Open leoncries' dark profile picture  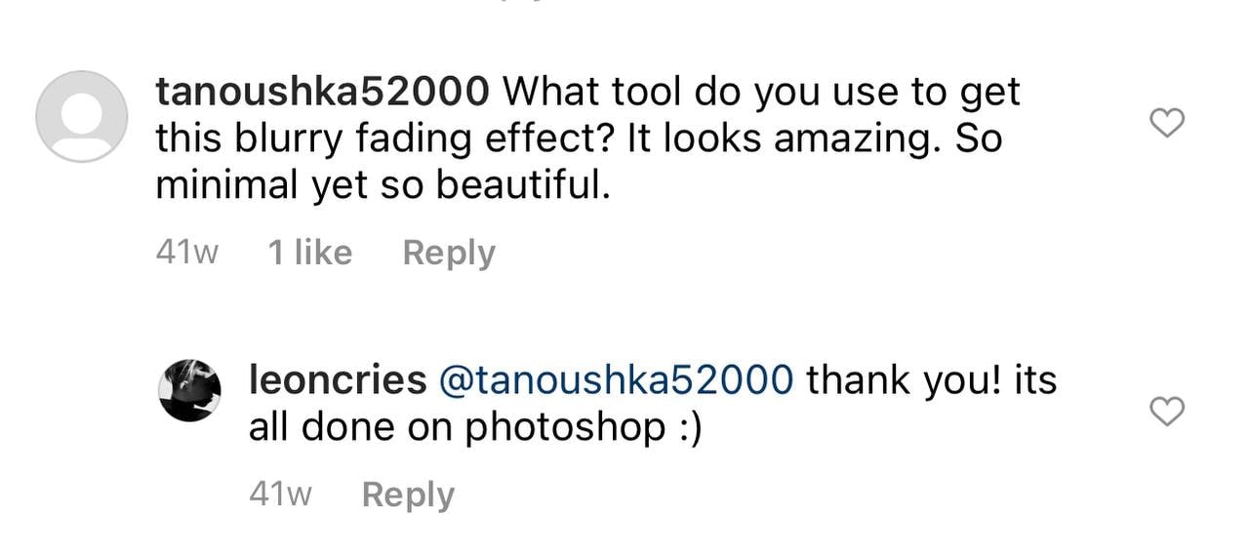(x=189, y=390)
